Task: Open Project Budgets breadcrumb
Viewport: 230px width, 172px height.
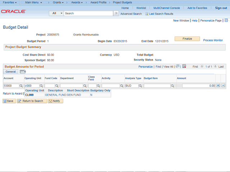Action: tap(122, 3)
